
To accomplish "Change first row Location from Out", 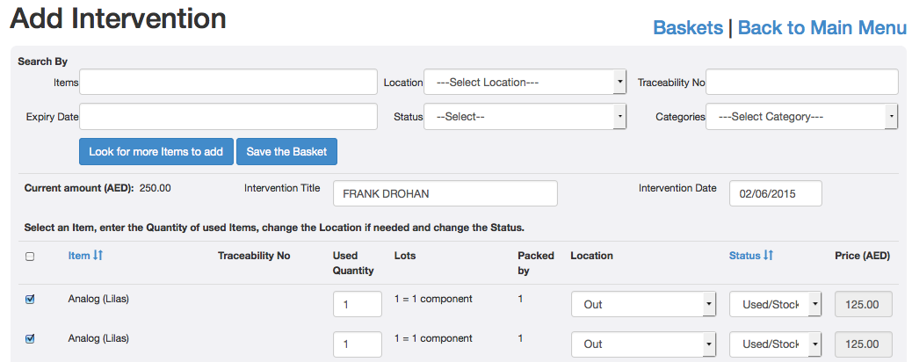I will tap(643, 305).
